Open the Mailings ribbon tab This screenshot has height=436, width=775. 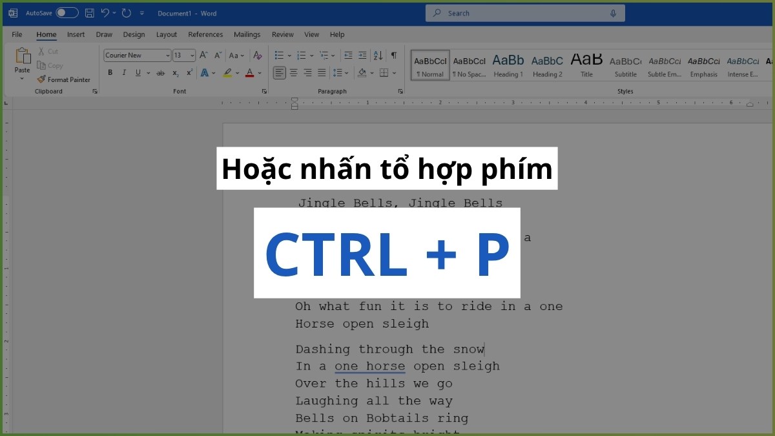pyautogui.click(x=247, y=34)
